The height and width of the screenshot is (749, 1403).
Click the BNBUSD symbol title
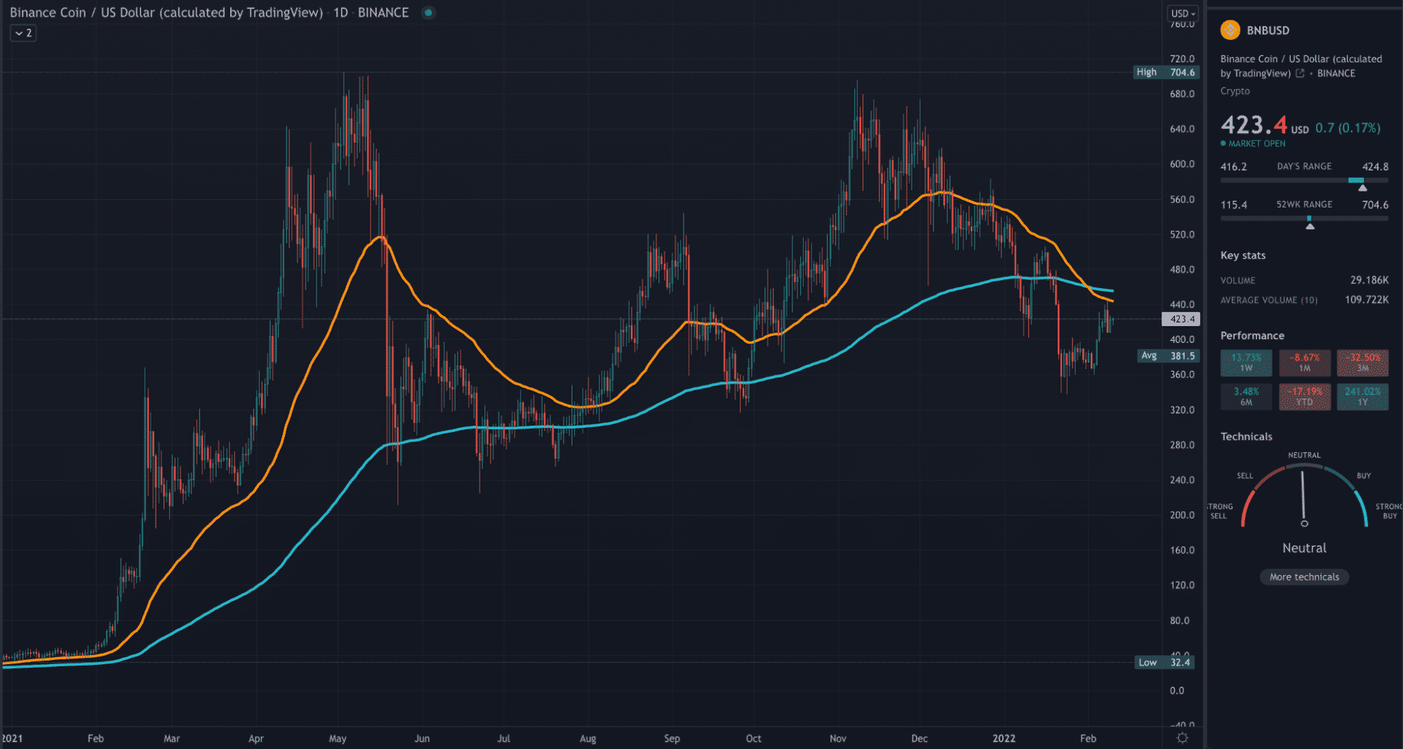click(1268, 30)
